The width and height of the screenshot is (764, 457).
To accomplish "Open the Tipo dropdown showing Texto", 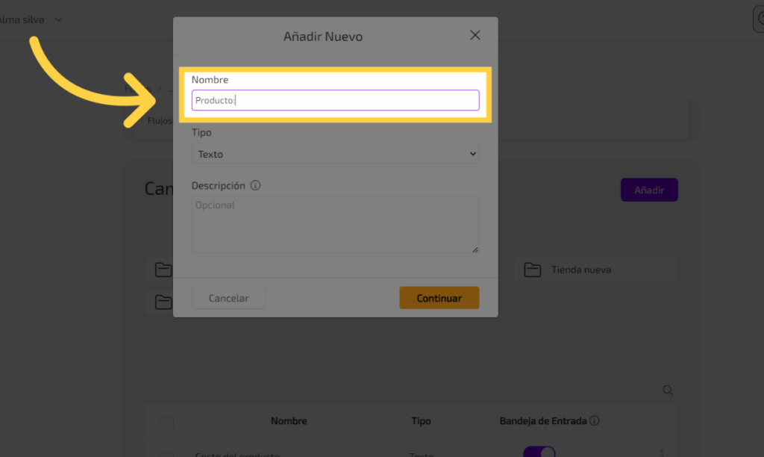I will click(335, 154).
